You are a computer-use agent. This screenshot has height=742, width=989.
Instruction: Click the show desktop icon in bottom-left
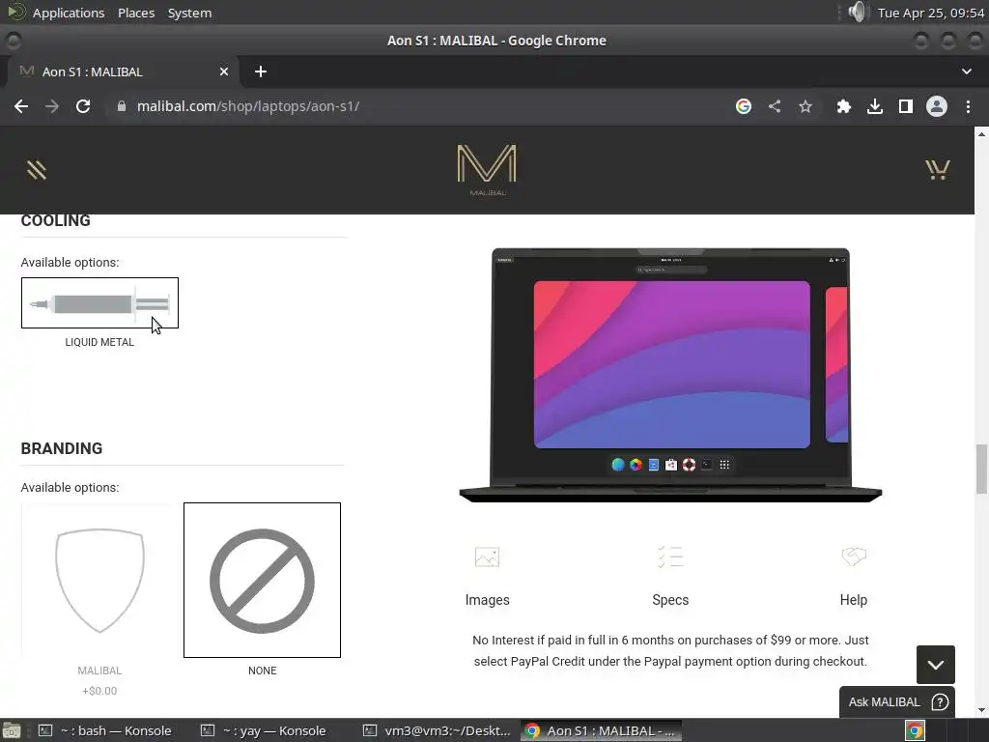(x=11, y=730)
